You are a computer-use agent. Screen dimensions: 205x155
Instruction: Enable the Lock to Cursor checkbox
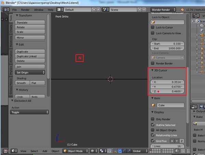[153, 28]
